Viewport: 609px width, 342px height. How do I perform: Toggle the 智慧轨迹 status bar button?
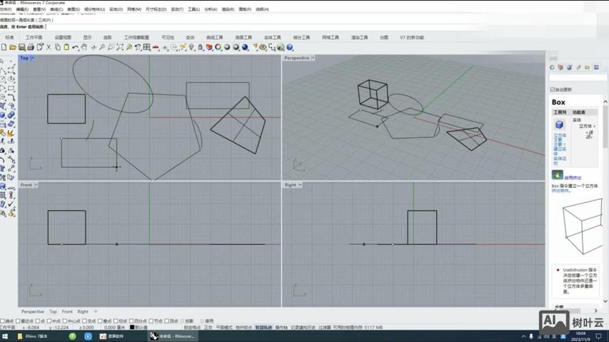click(x=264, y=328)
